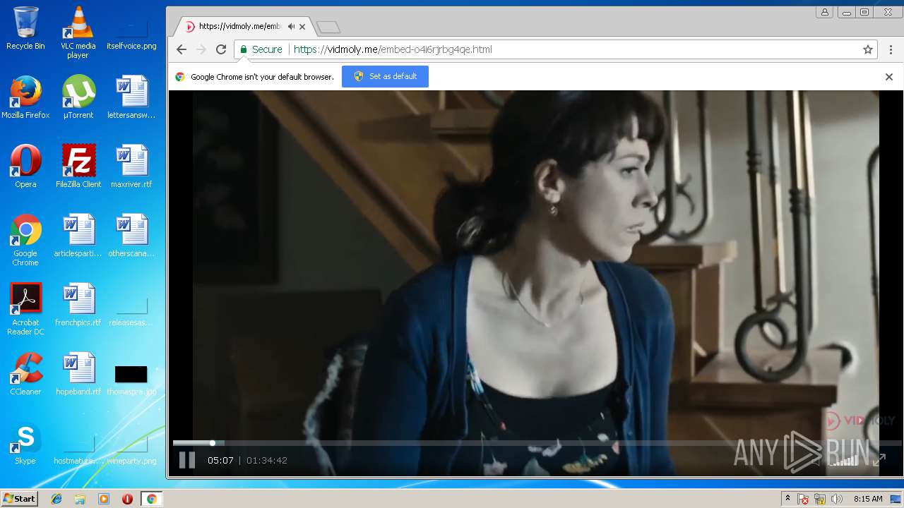The height and width of the screenshot is (508, 904).
Task: Open the Action Center flag icon
Action: click(x=803, y=499)
